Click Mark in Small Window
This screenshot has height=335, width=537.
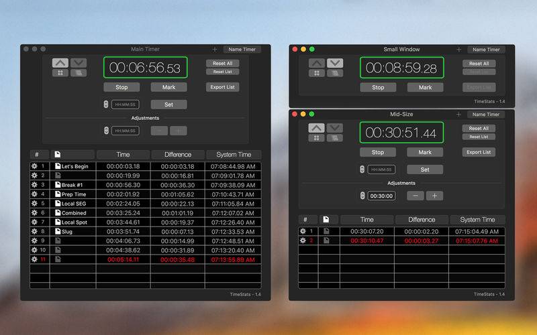point(426,88)
